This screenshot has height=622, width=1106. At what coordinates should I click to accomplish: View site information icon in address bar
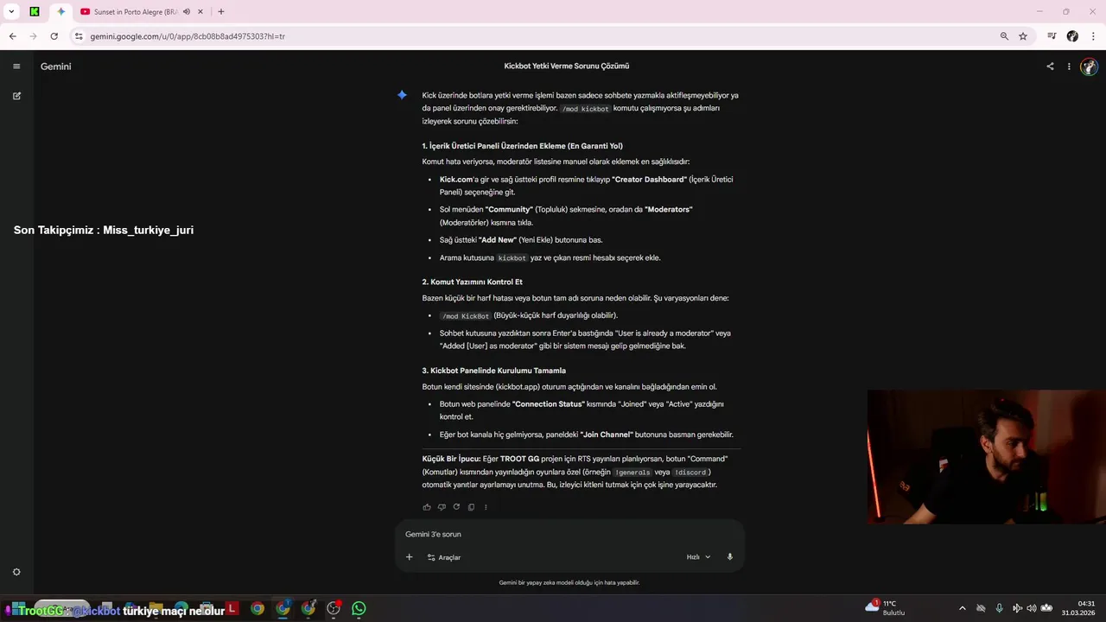(x=79, y=36)
